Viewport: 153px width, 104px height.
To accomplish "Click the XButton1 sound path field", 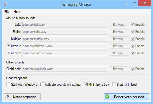I will point(65,46).
